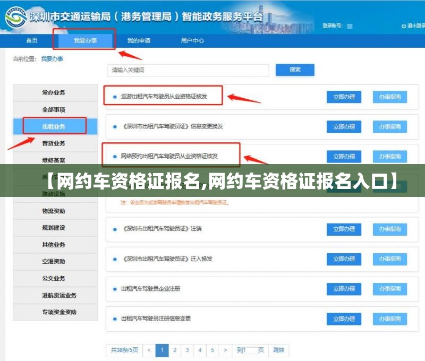This screenshot has height=361, width=425.
Task: Click 立即办理 for 信息变更换发
Action: click(344, 127)
